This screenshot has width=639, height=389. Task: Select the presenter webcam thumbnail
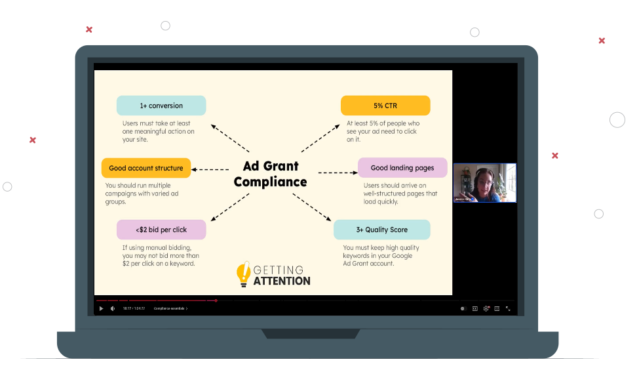pos(484,183)
